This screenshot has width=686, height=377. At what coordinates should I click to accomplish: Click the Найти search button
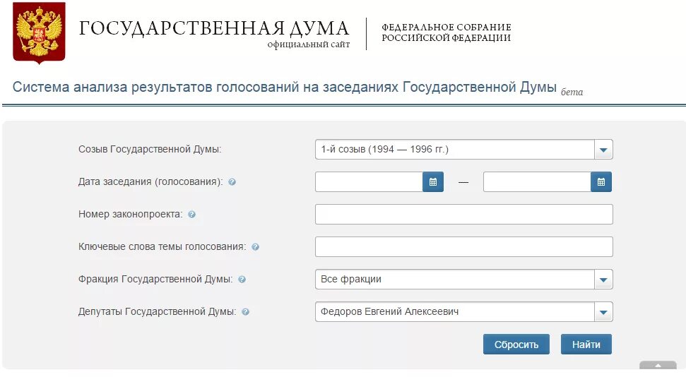point(586,345)
